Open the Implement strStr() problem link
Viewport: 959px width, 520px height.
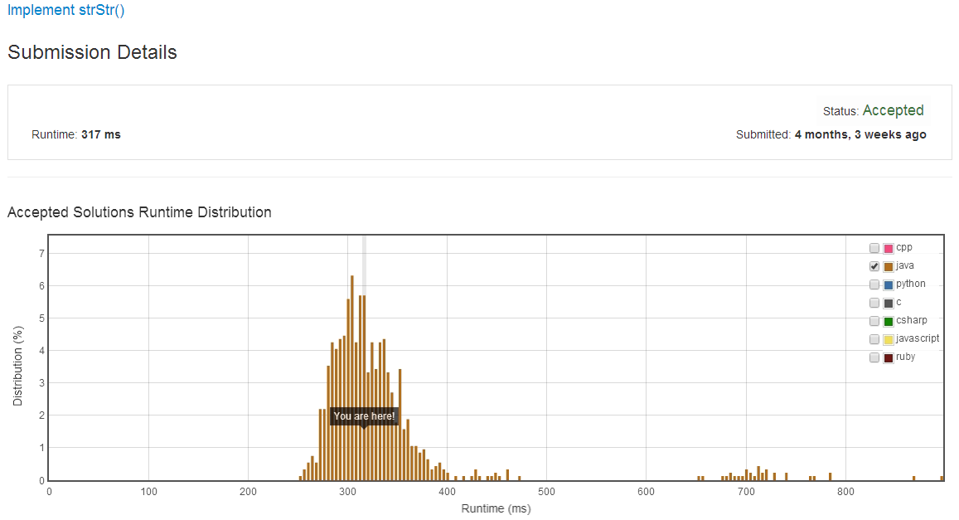(66, 10)
